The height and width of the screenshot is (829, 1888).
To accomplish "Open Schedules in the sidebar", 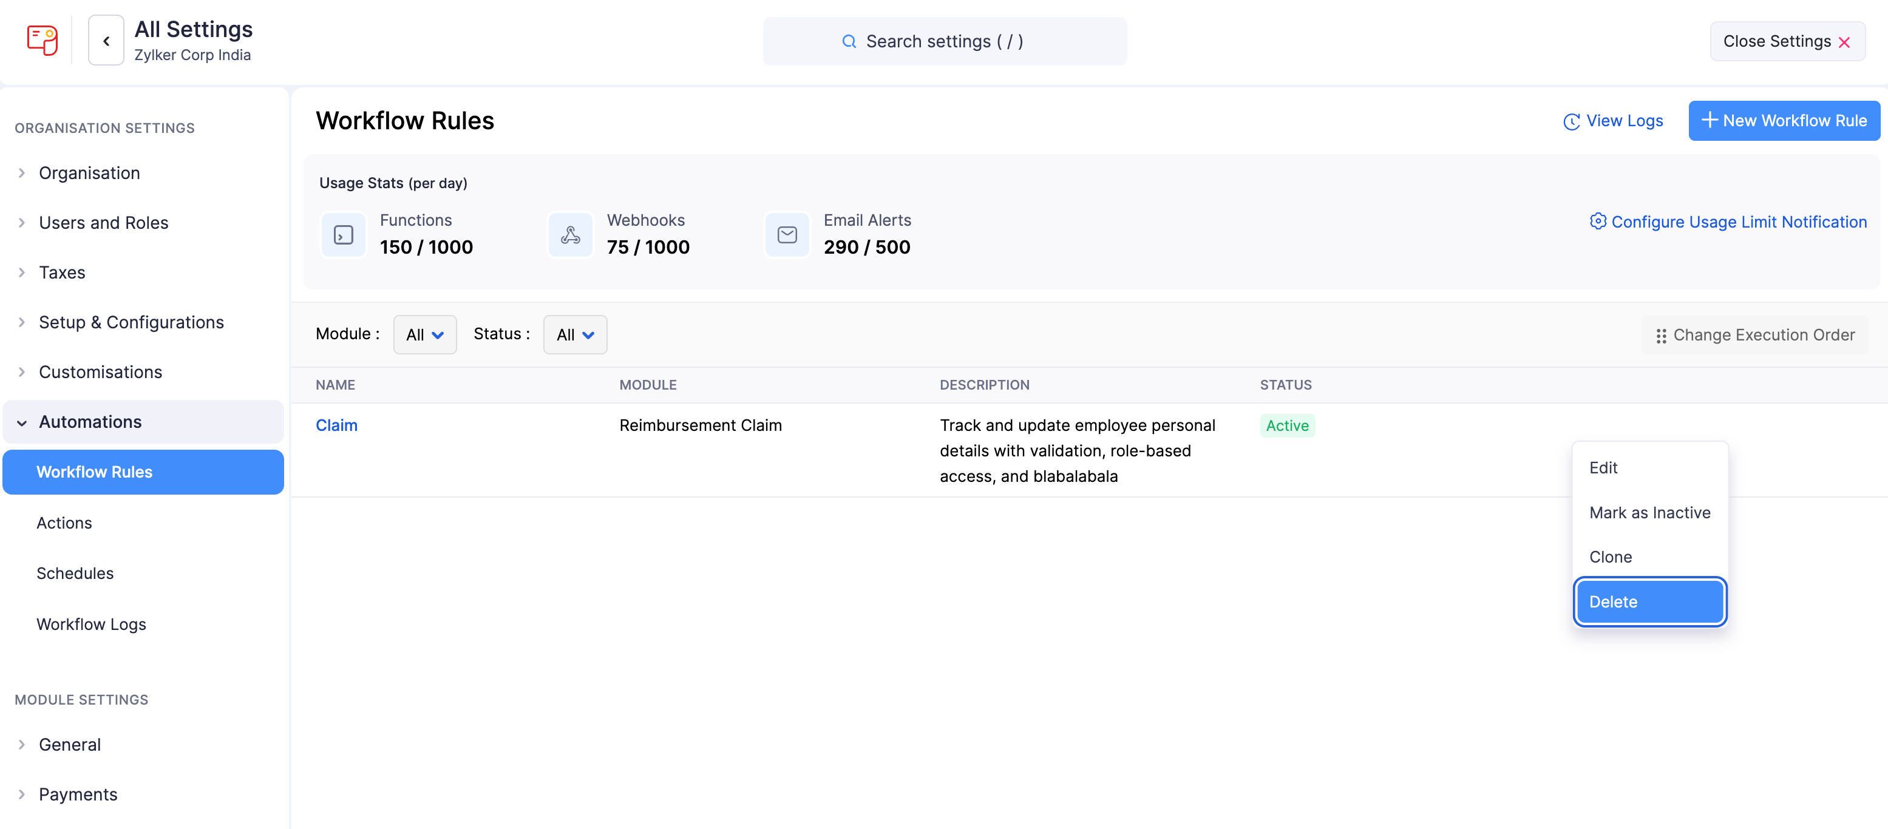I will click(143, 573).
